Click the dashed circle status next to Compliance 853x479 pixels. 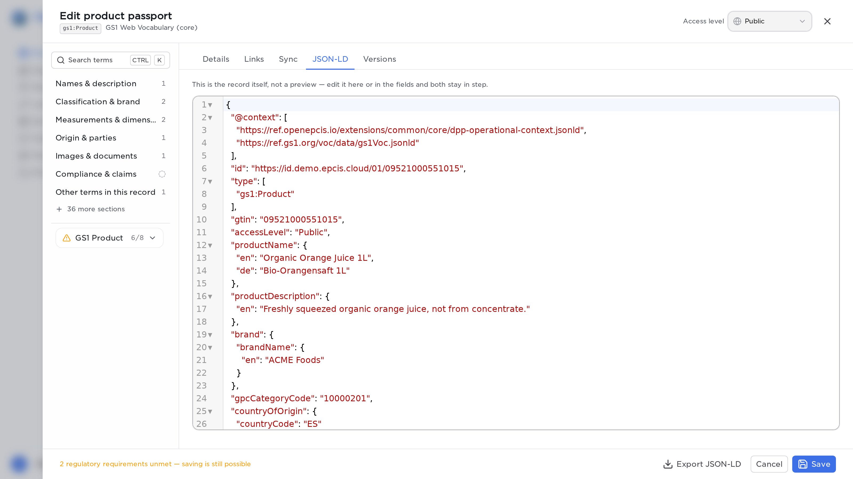(x=162, y=174)
